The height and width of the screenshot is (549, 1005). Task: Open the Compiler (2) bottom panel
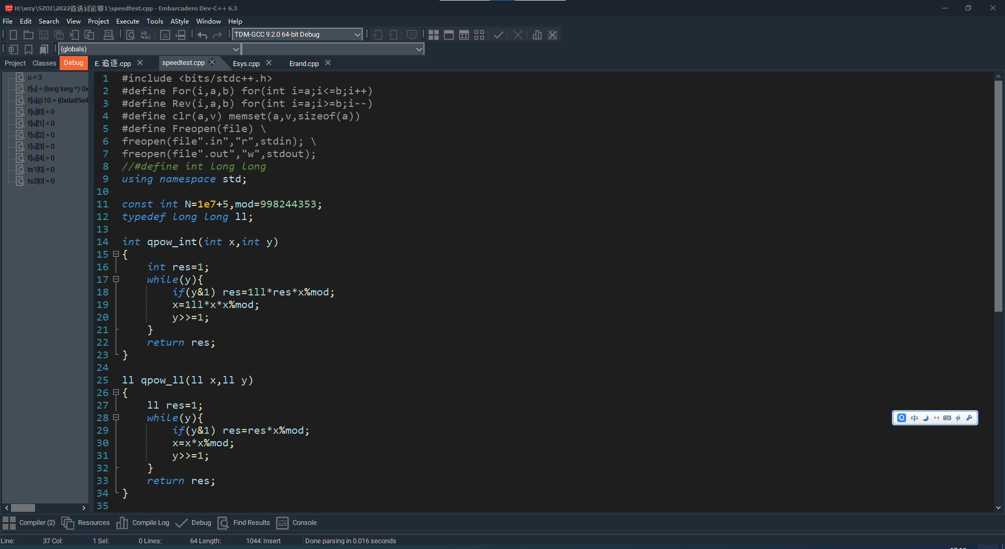pos(29,523)
